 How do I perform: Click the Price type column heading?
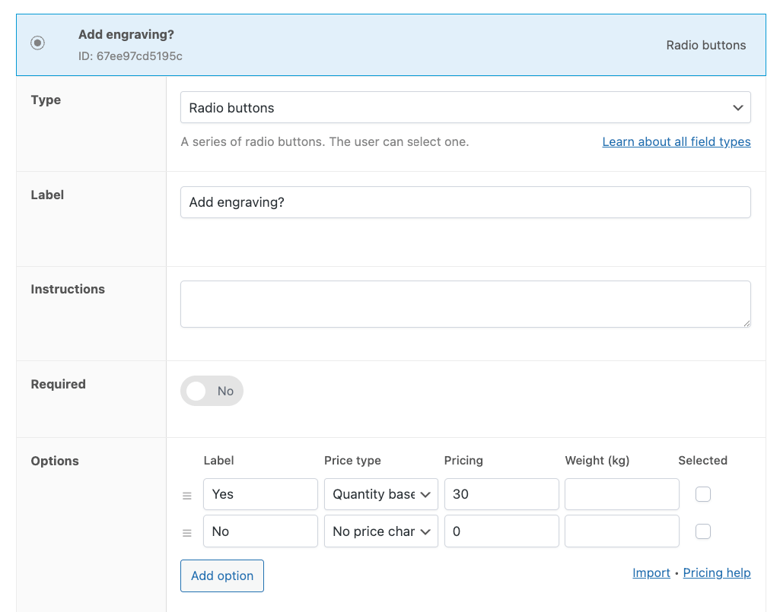pos(352,461)
